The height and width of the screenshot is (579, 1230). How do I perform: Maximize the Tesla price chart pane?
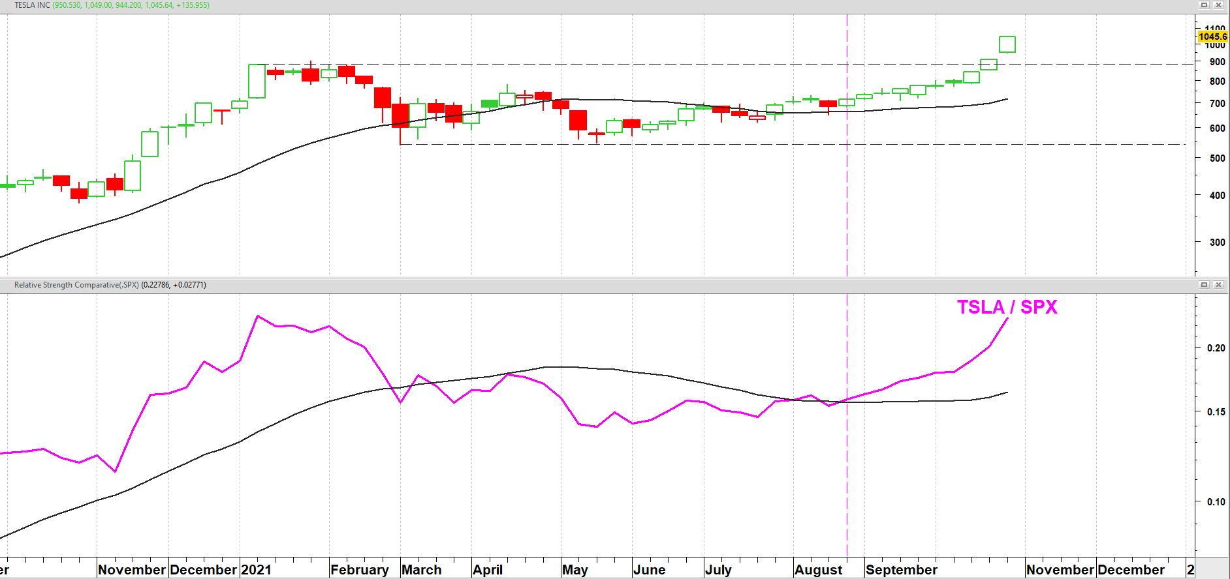tap(1205, 5)
